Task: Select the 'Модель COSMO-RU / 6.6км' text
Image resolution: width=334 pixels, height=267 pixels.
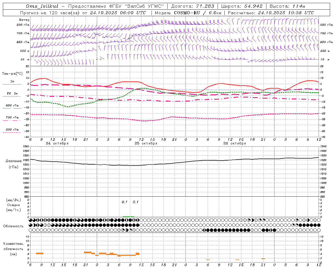Action: [x=188, y=13]
